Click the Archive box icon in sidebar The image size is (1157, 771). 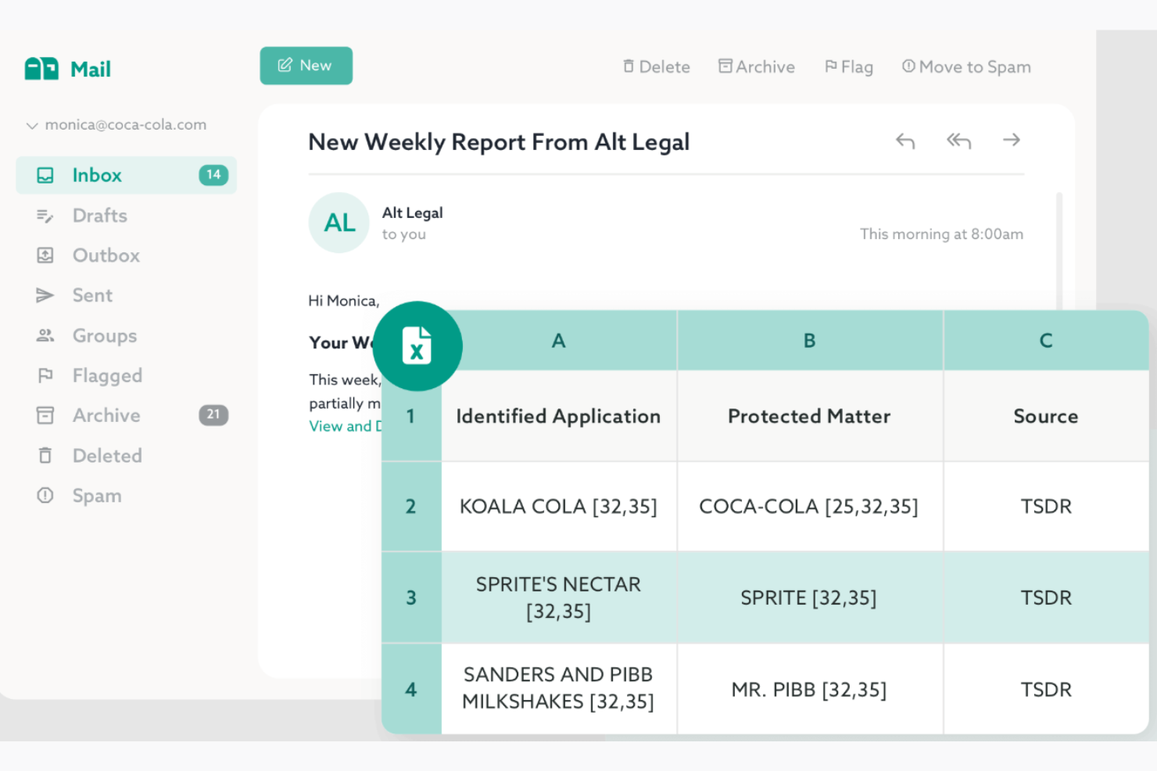coord(45,416)
